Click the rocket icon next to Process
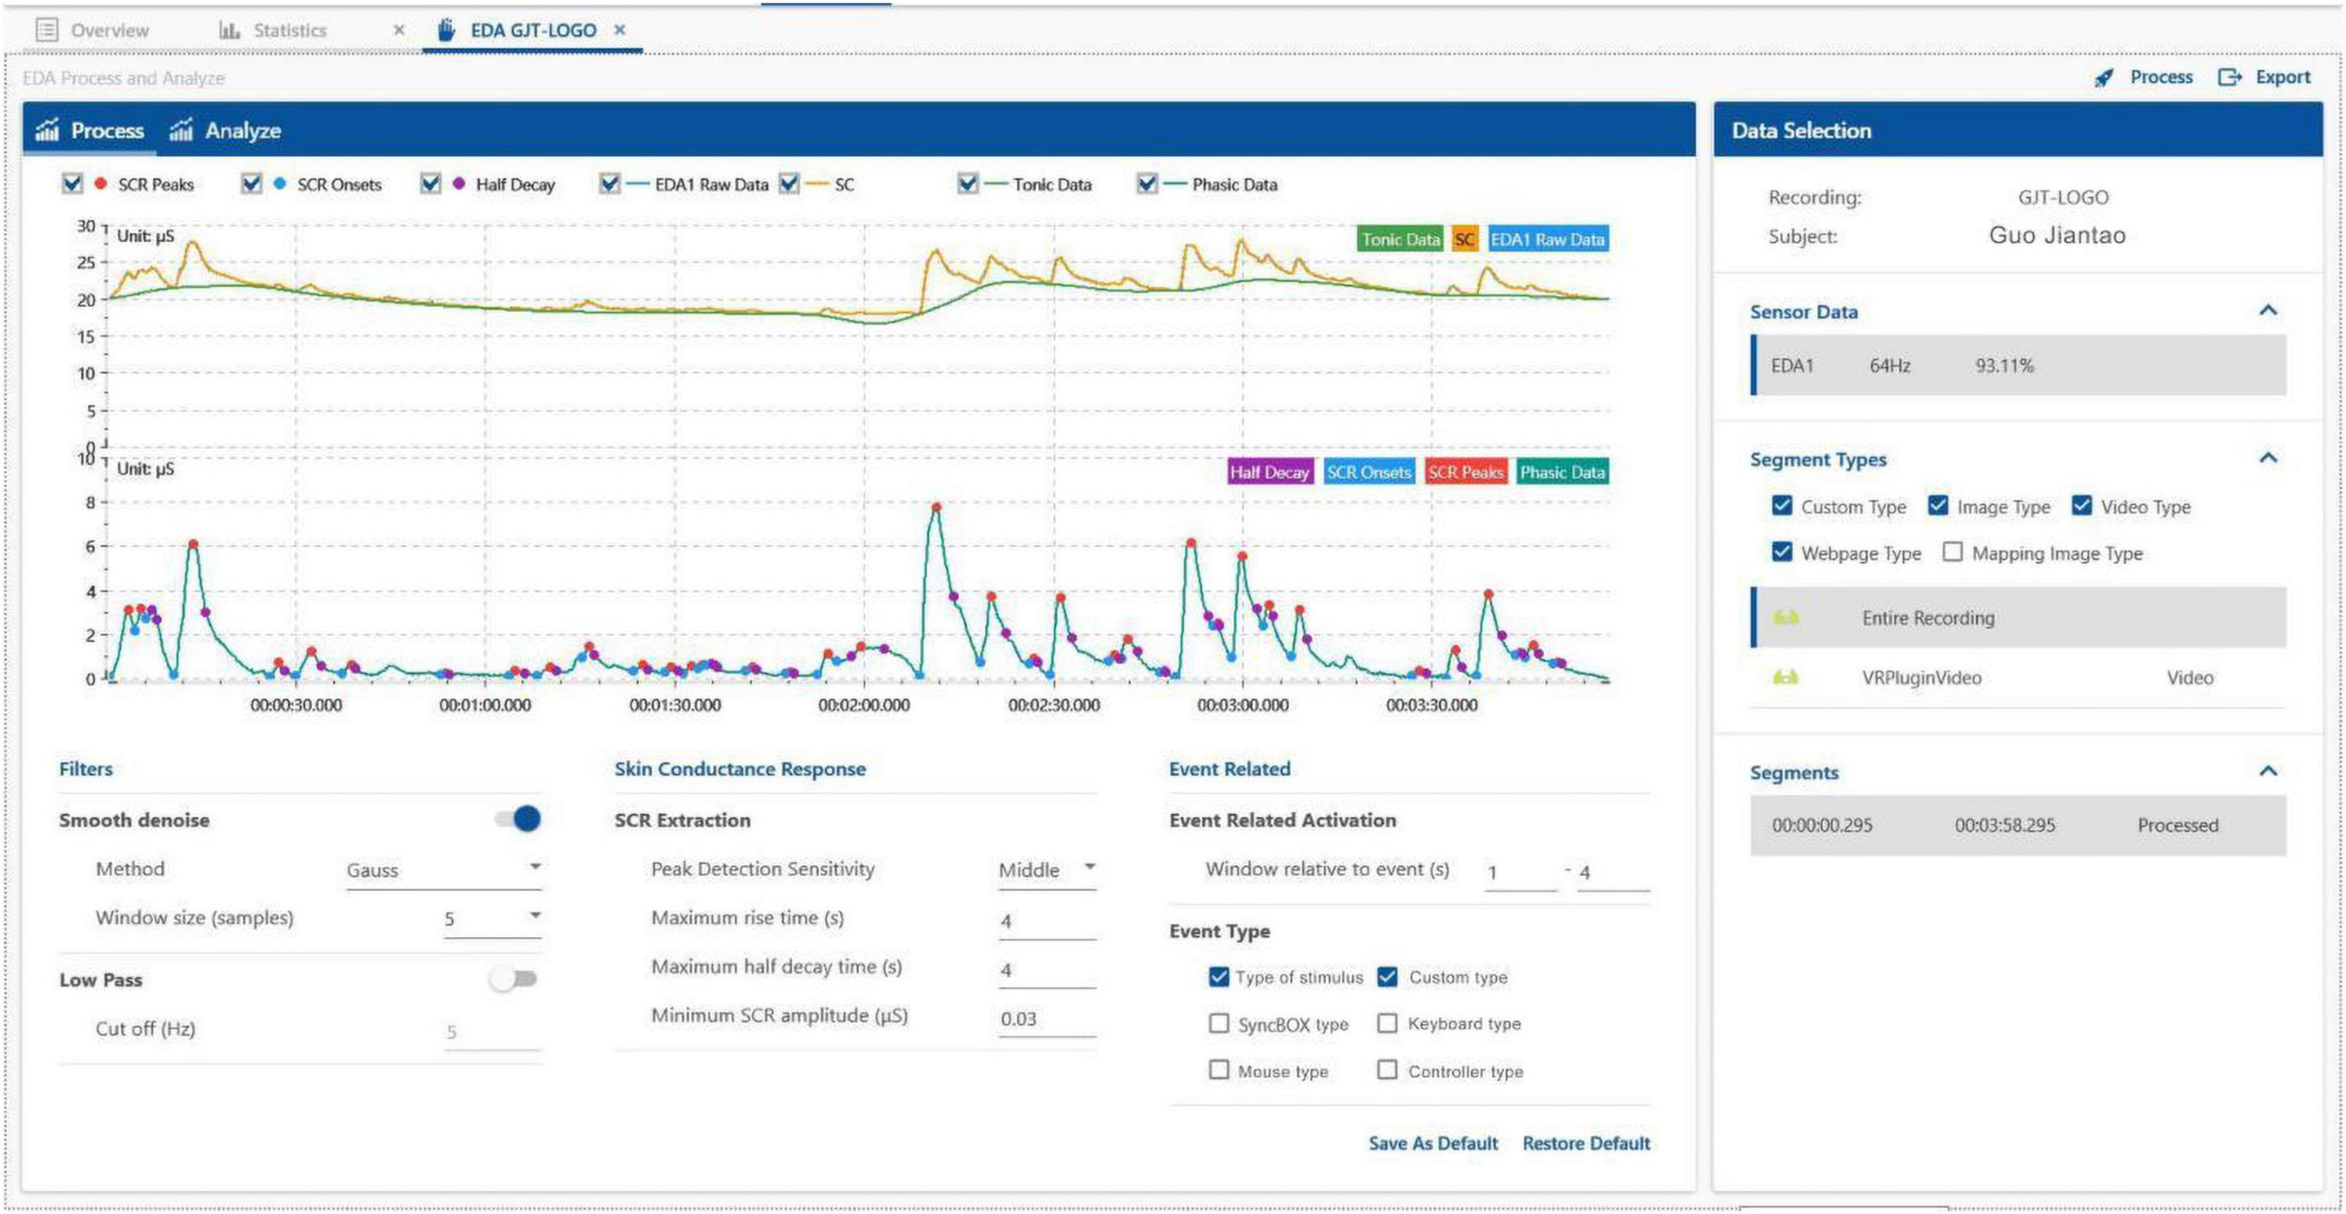This screenshot has height=1214, width=2346. (x=2104, y=77)
